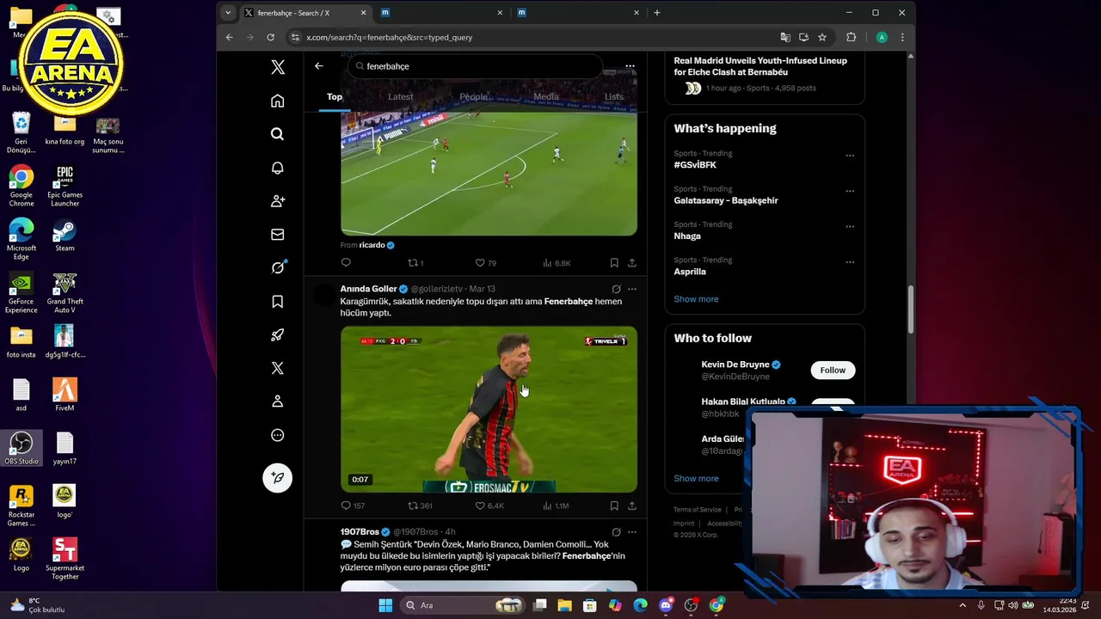The image size is (1101, 619).
Task: Open Explore using the magnifier sidebar icon
Action: coord(277,134)
